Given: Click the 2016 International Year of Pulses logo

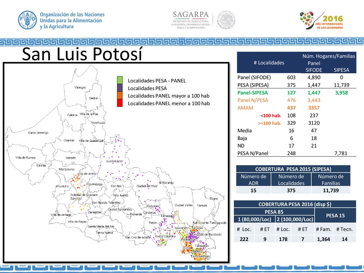Looking at the screenshot, I should pyautogui.click(x=321, y=20).
